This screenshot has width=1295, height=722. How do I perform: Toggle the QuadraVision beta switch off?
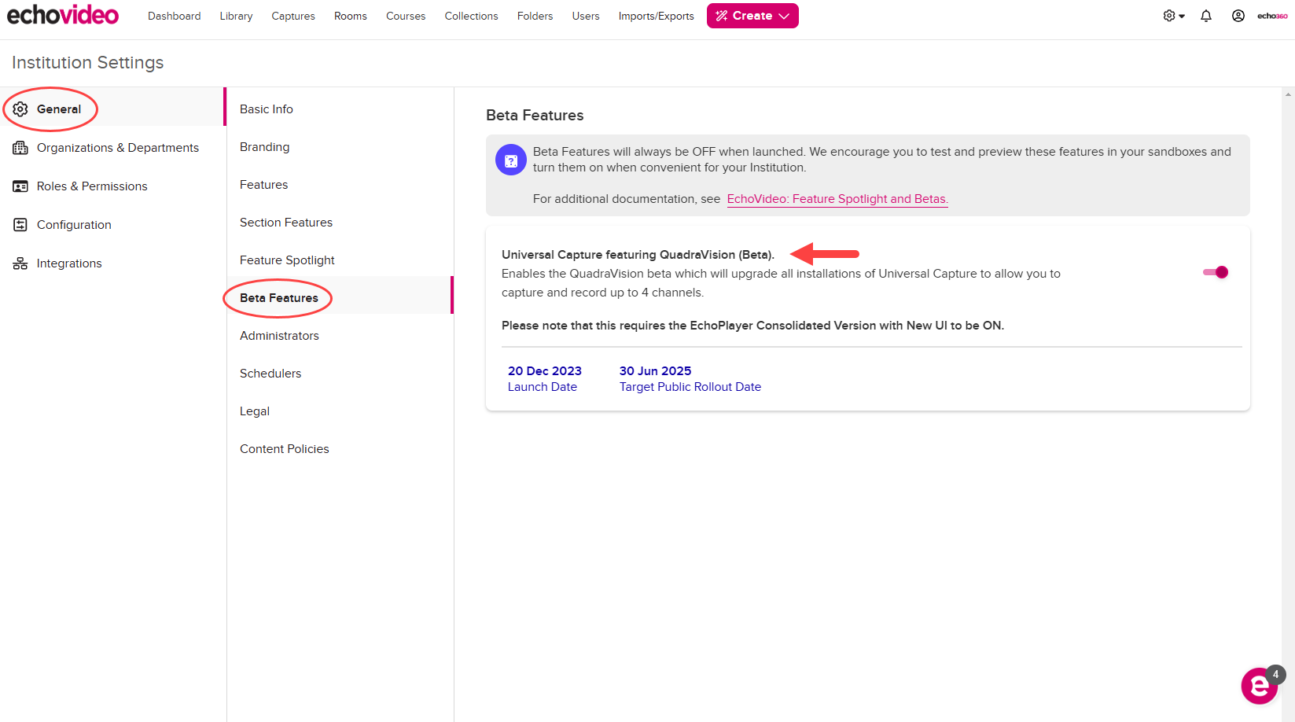(x=1216, y=272)
